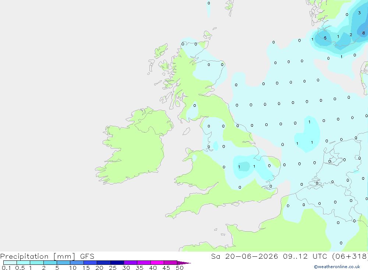This screenshot has height=270, width=368.
Task: Click the '50' legend scale label
Action: tap(180, 268)
